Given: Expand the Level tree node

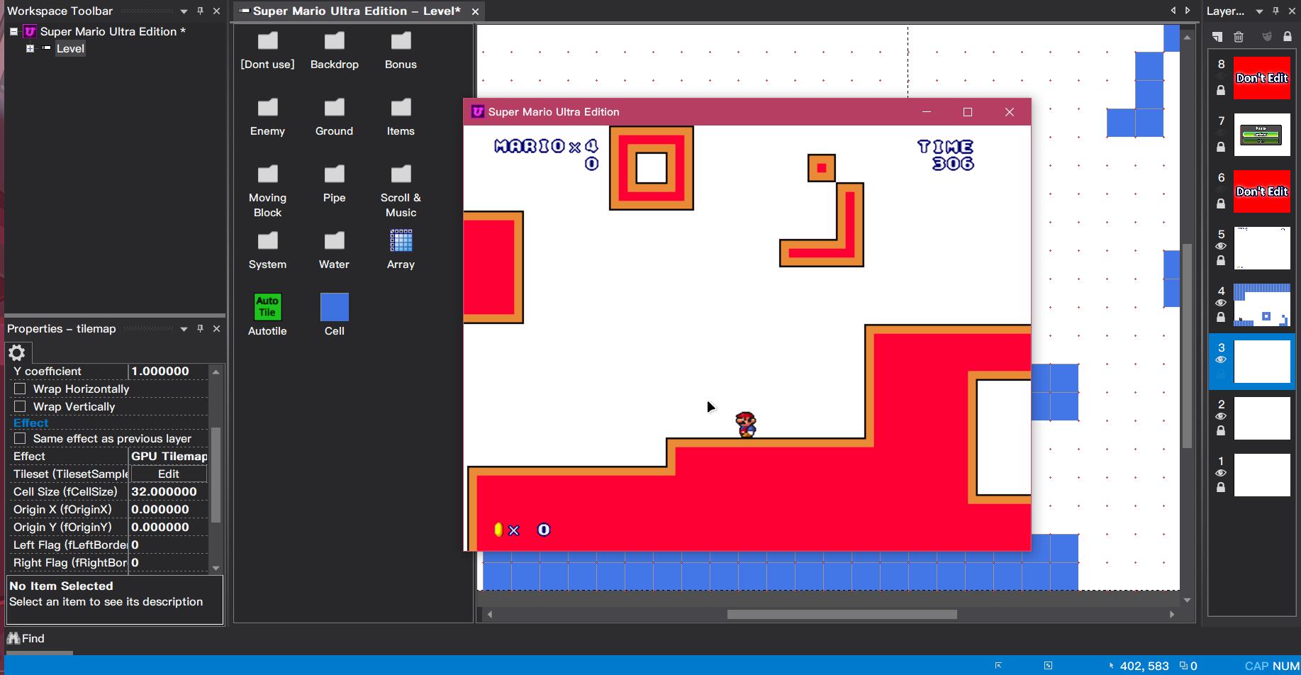Looking at the screenshot, I should [30, 48].
